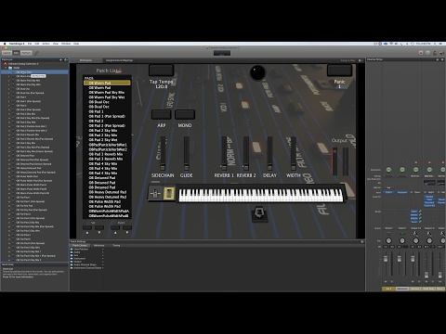Switch to Perform mode
This screenshot has width=446, height=334.
(26, 53)
